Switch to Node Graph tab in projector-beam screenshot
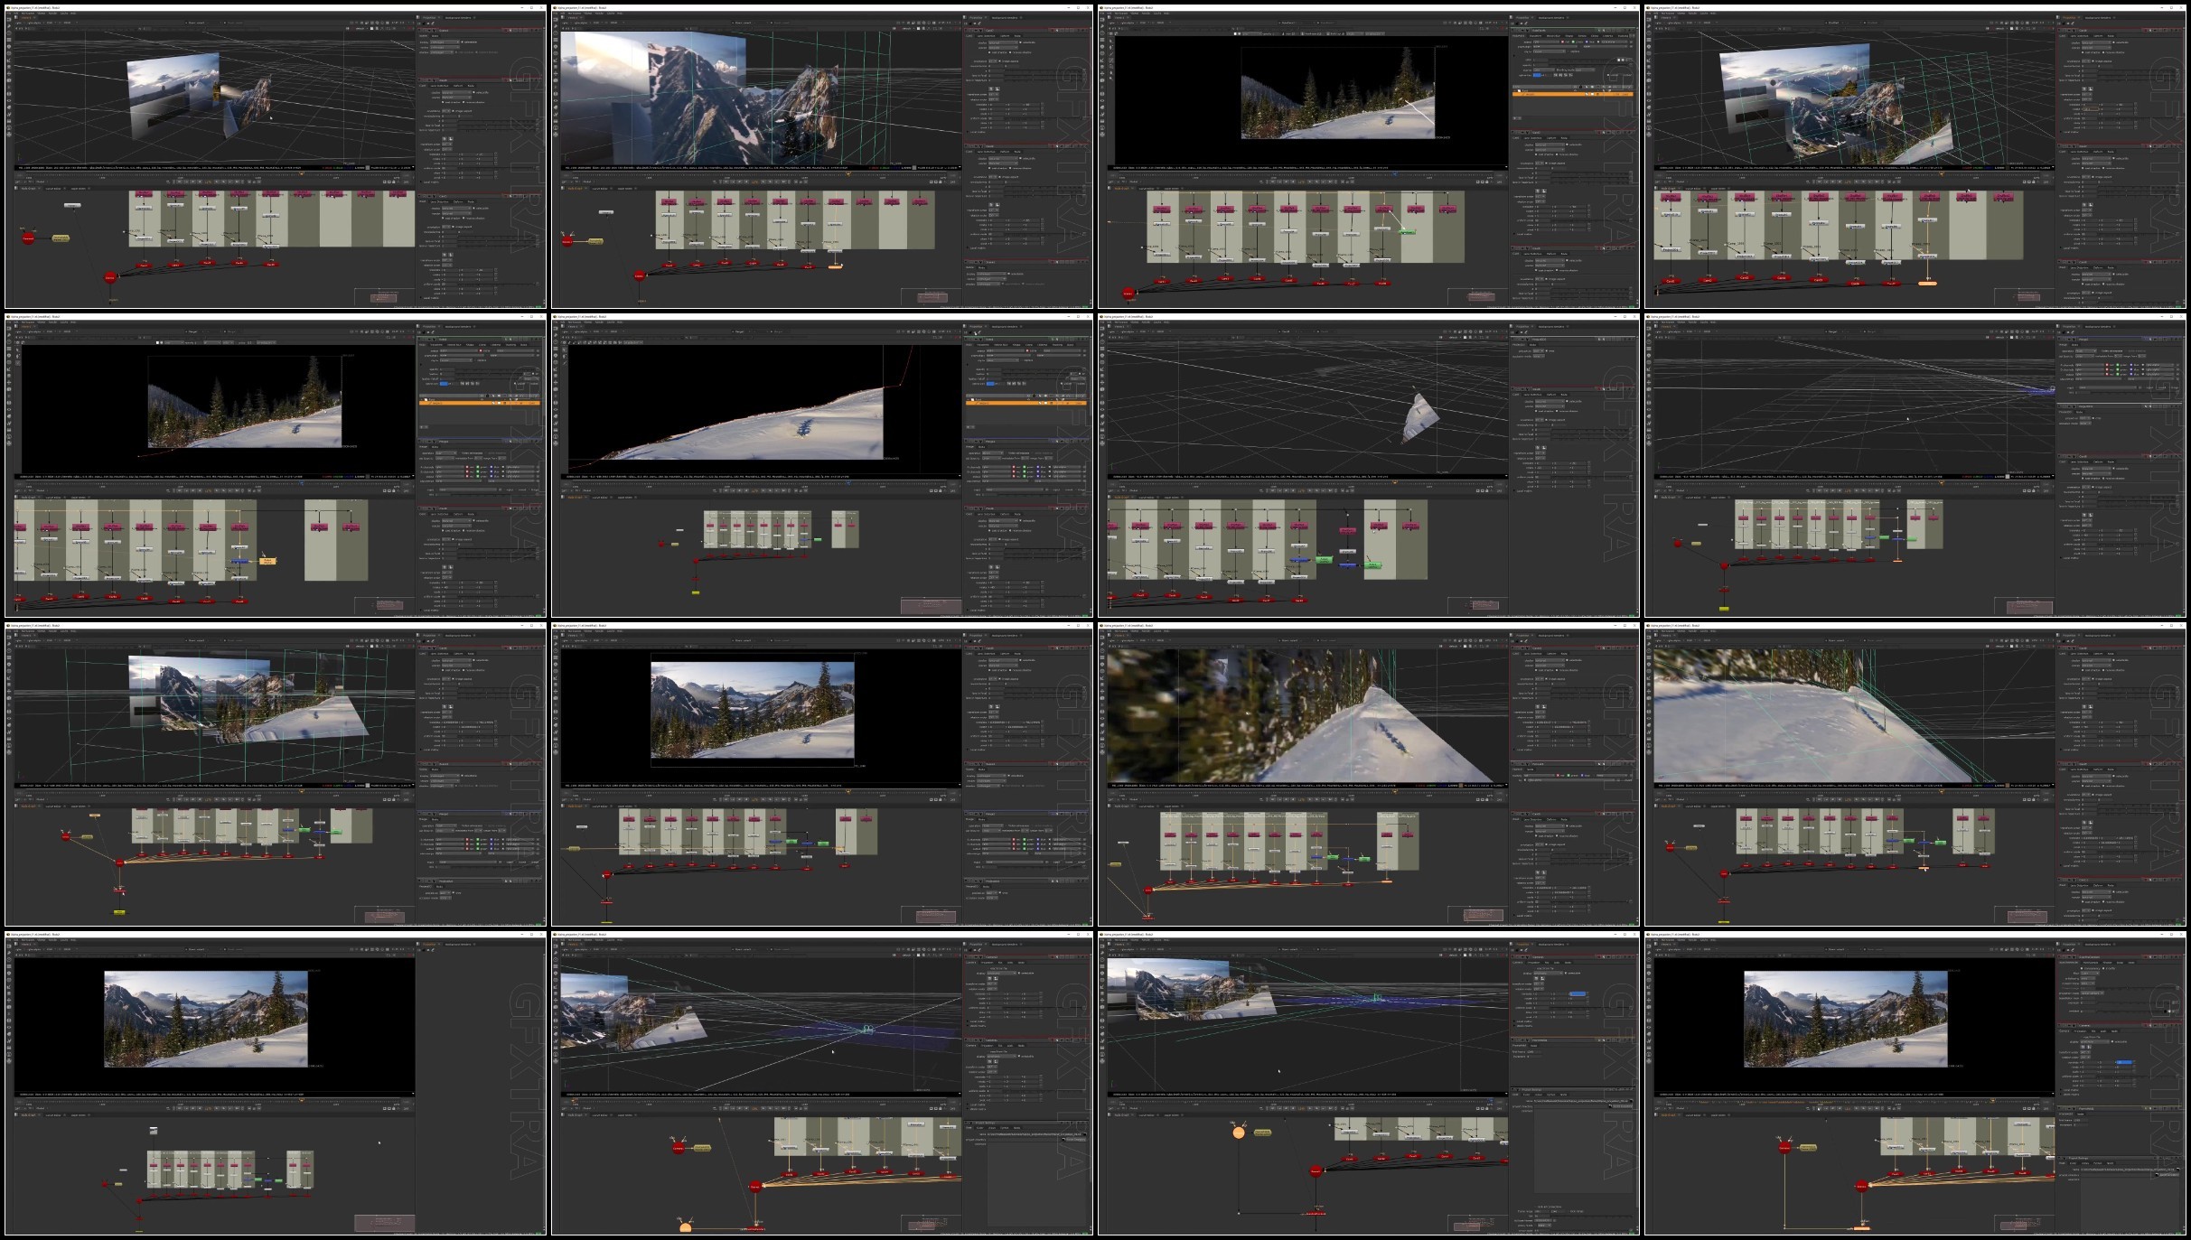This screenshot has height=1240, width=2191. 575,1115
